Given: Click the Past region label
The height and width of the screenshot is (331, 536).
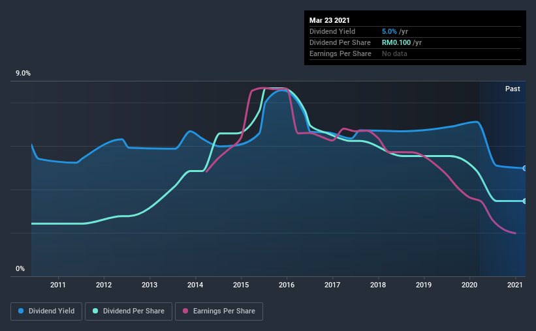Looking at the screenshot, I should pyautogui.click(x=512, y=89).
